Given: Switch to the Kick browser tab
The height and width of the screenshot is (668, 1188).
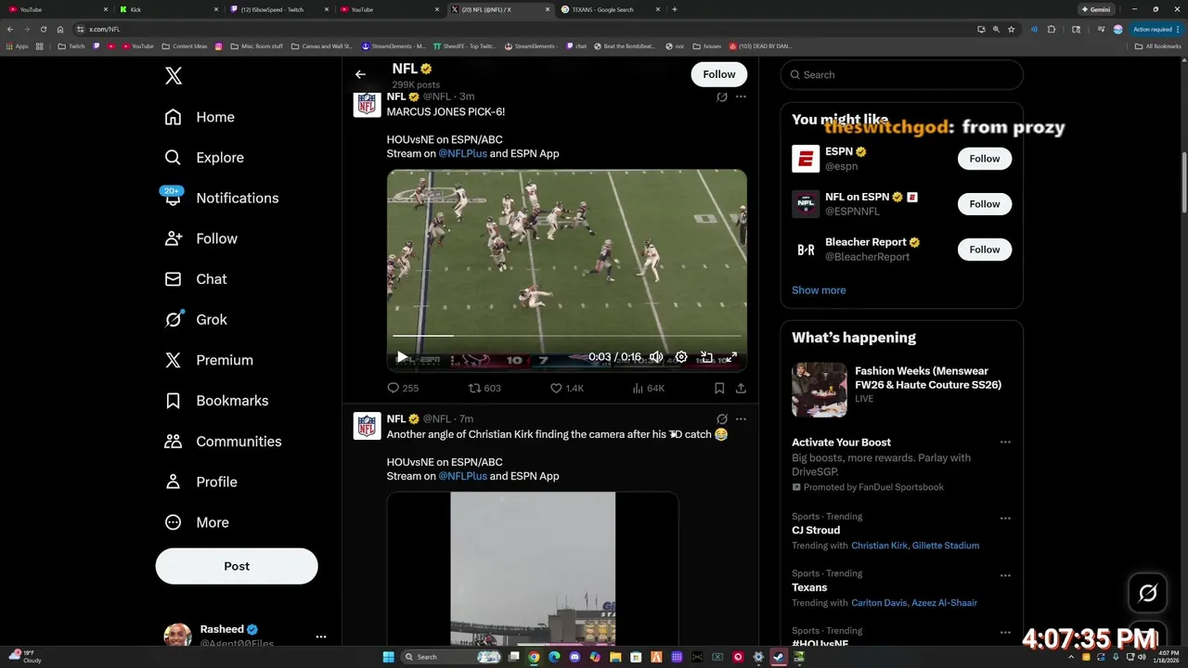Looking at the screenshot, I should tap(167, 9).
